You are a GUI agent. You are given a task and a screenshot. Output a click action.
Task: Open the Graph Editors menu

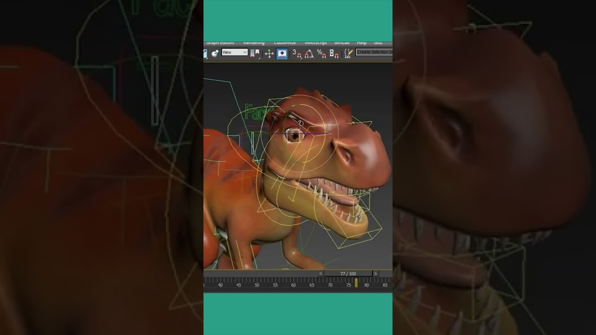pyautogui.click(x=220, y=42)
